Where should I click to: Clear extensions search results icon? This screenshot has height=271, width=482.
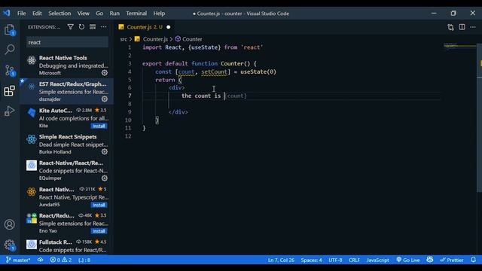pyautogui.click(x=93, y=27)
